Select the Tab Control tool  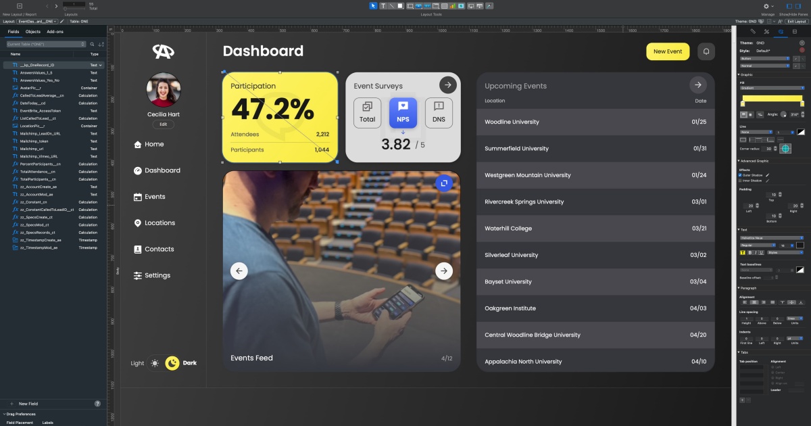436,5
